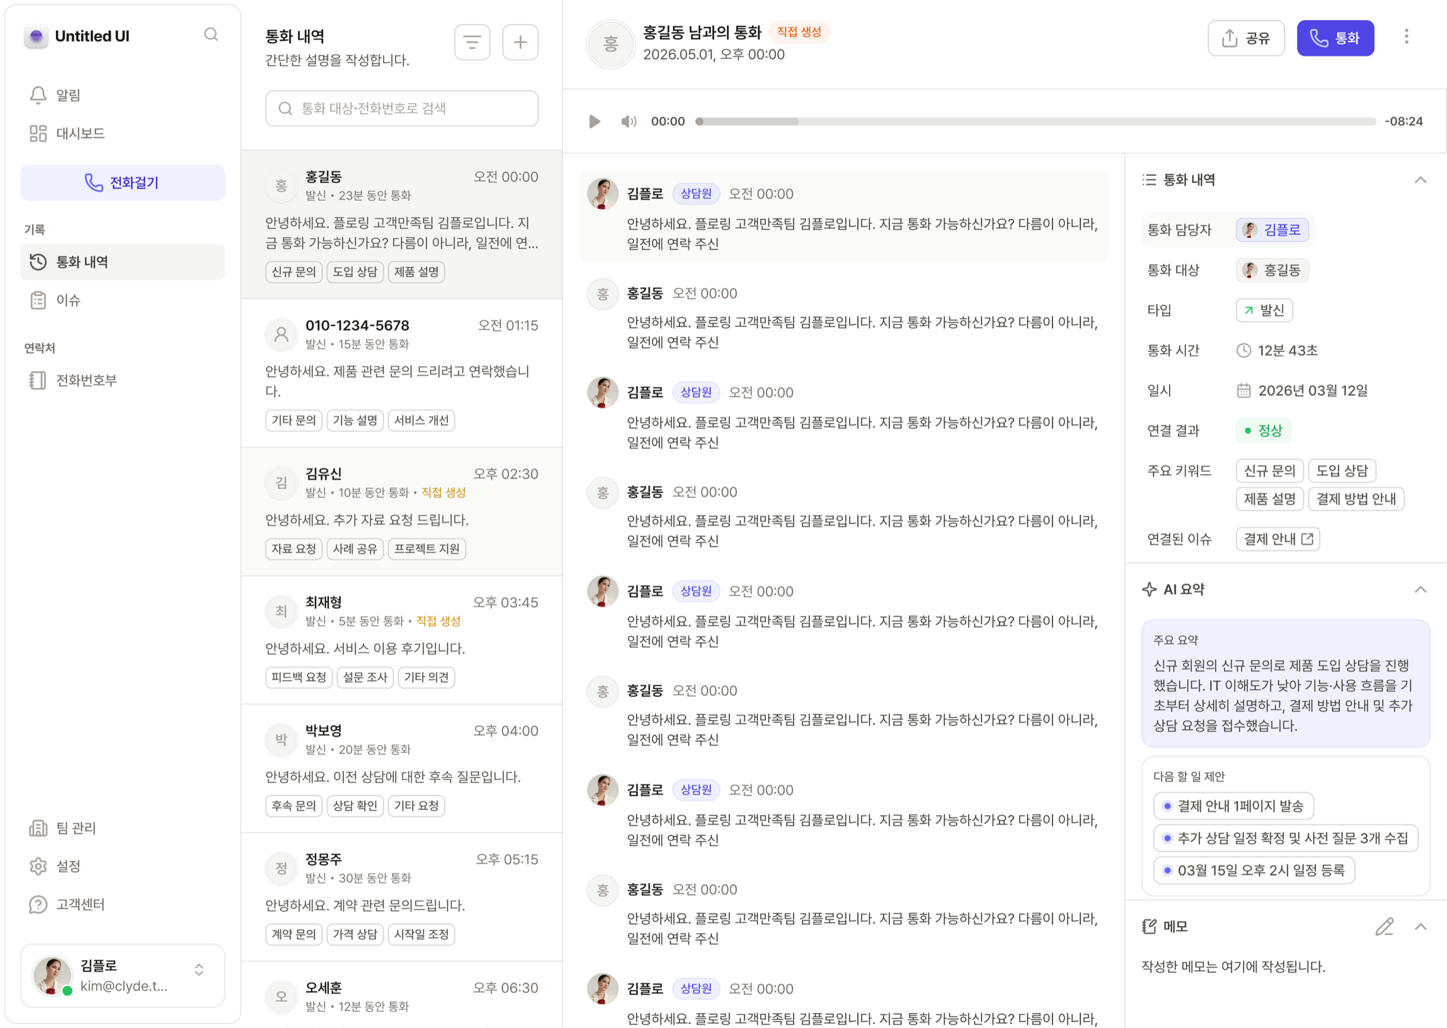Click the 프로젝트 지원 tag
The width and height of the screenshot is (1447, 1028).
(427, 549)
